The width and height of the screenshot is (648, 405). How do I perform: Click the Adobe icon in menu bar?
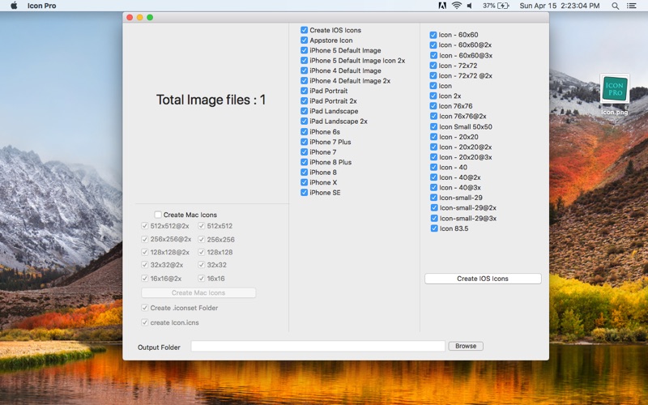pos(442,6)
